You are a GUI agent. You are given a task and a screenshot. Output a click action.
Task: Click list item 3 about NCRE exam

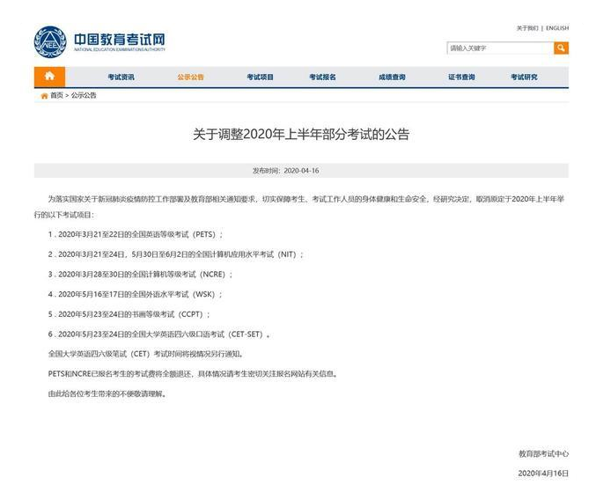(140, 275)
